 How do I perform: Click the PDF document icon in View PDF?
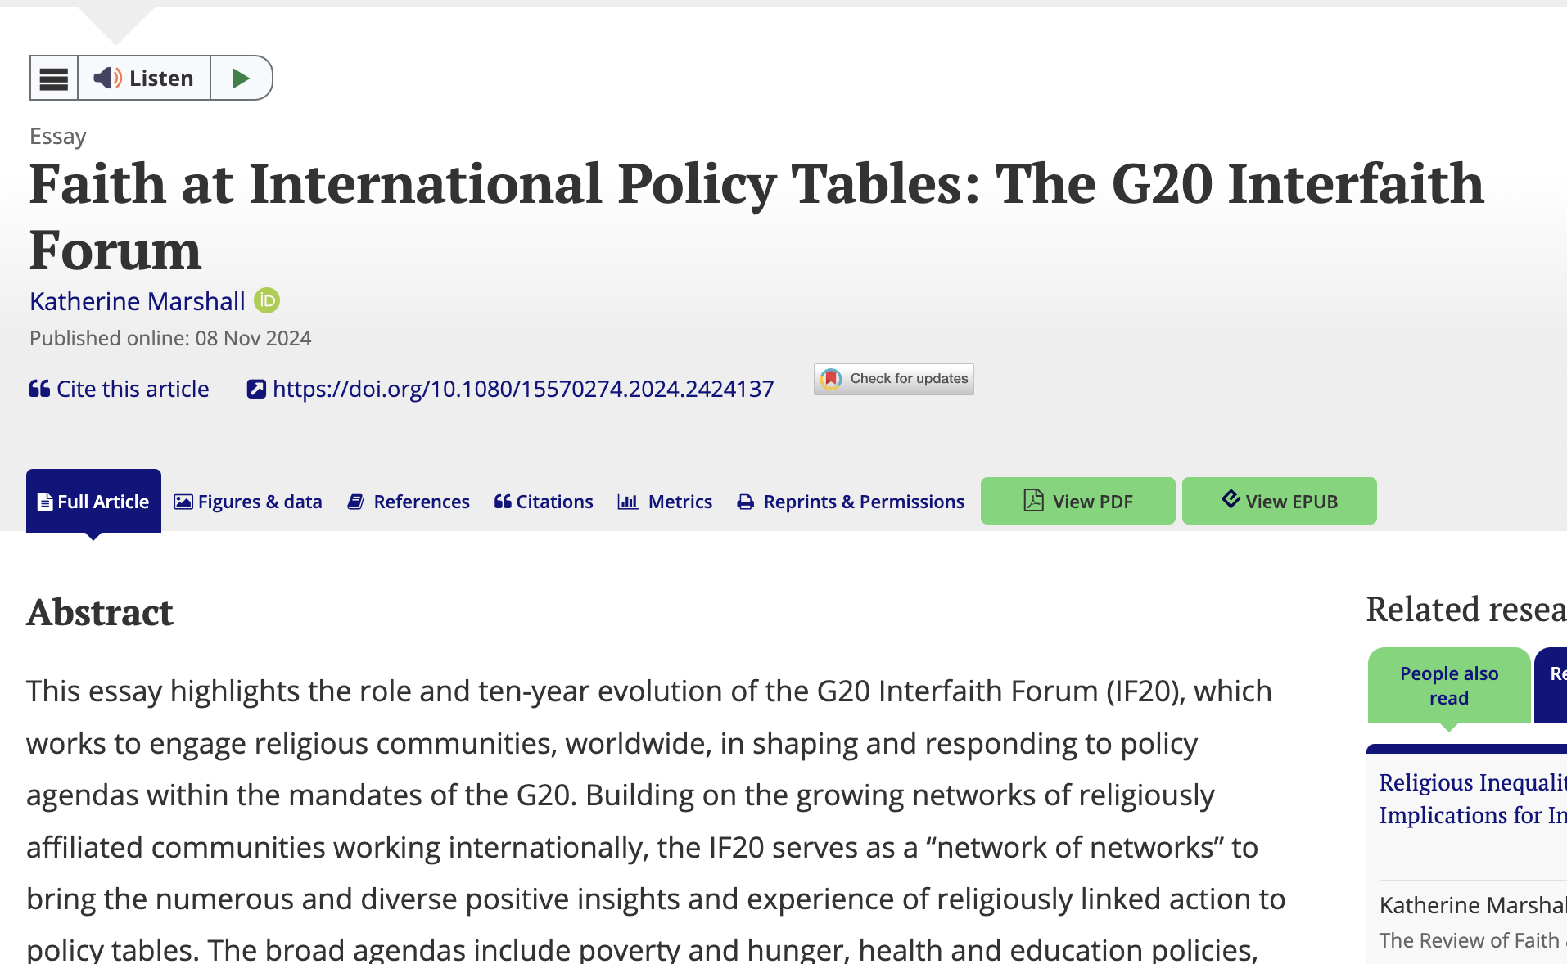point(1034,500)
